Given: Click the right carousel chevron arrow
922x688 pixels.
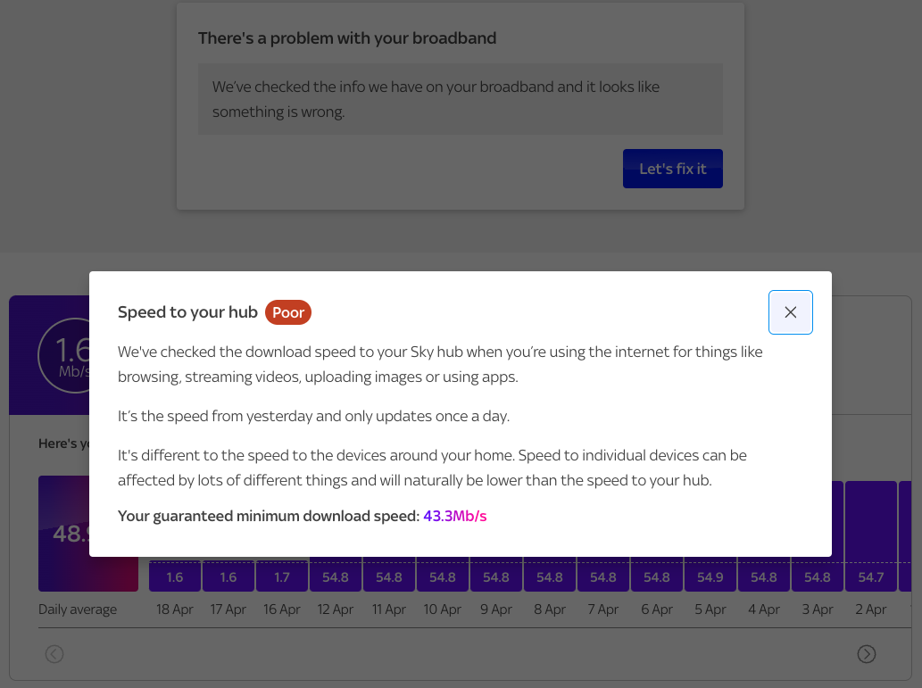Looking at the screenshot, I should point(867,654).
